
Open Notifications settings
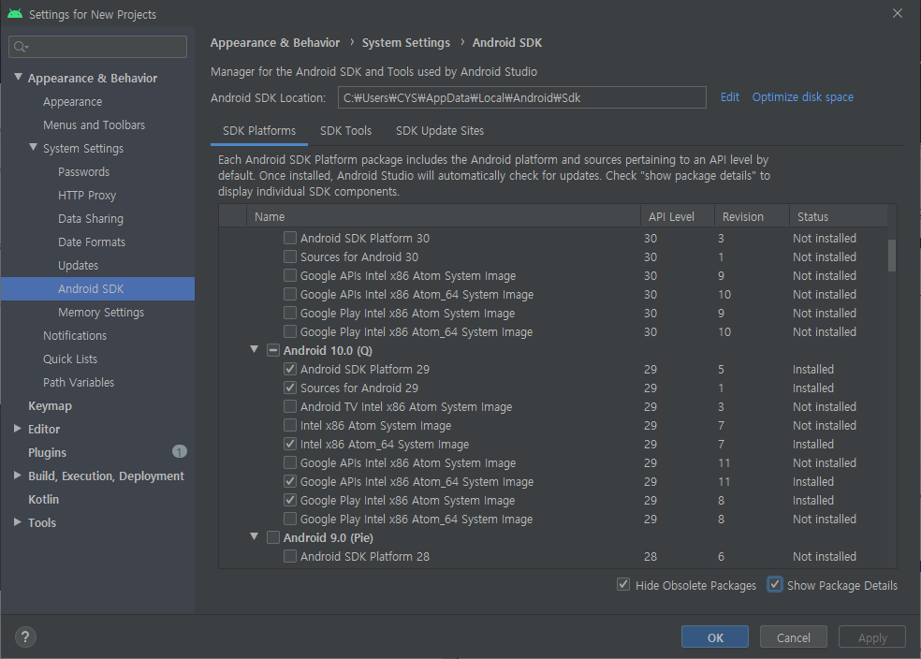pos(75,336)
